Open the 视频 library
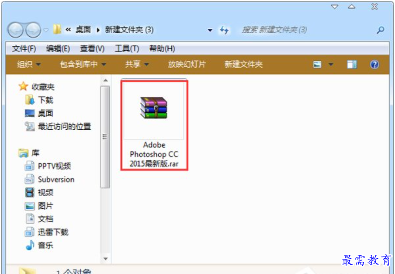The width and height of the screenshot is (395, 274). tap(39, 192)
